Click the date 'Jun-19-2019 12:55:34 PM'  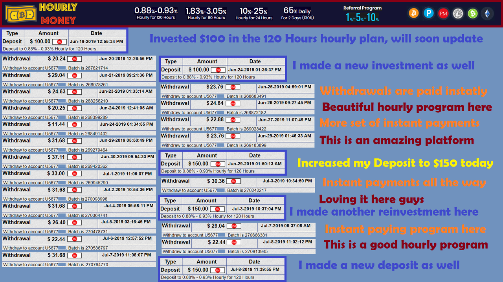[96, 41]
